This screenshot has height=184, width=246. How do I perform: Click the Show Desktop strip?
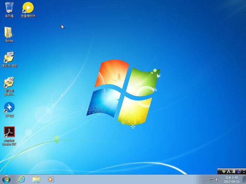tap(244, 179)
